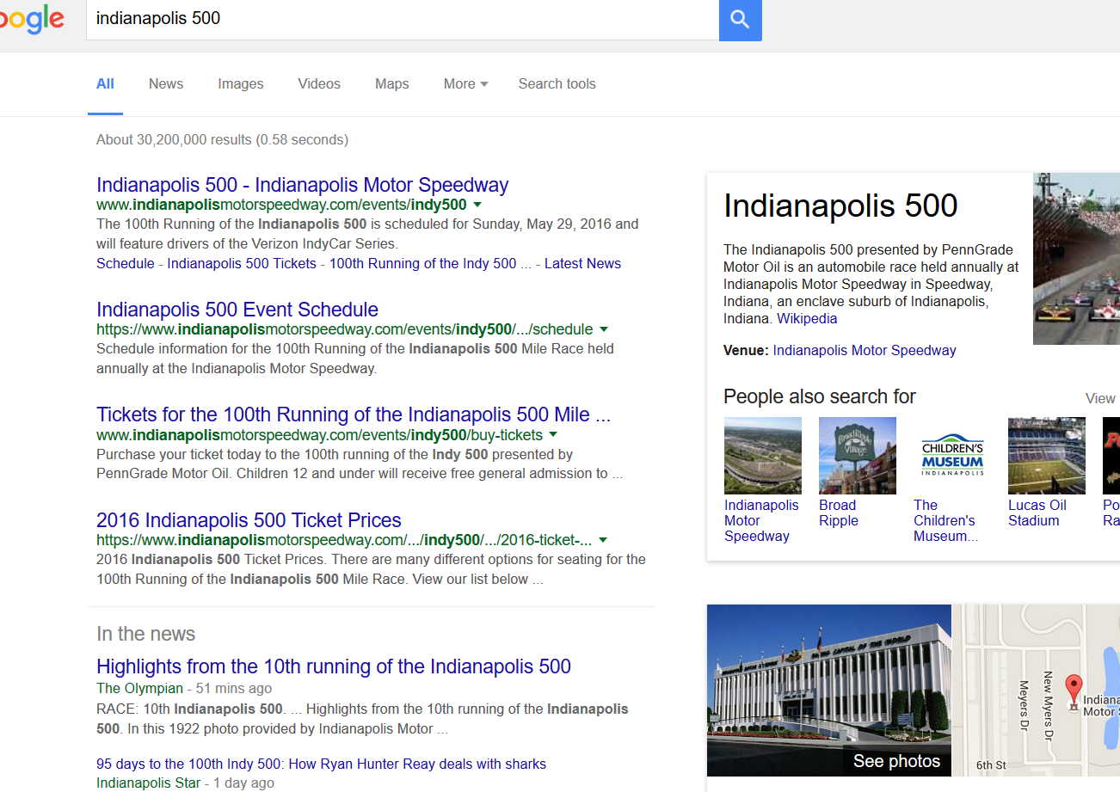The height and width of the screenshot is (792, 1120).
Task: Click the Broad Ripple Village thumbnail
Action: coord(858,456)
